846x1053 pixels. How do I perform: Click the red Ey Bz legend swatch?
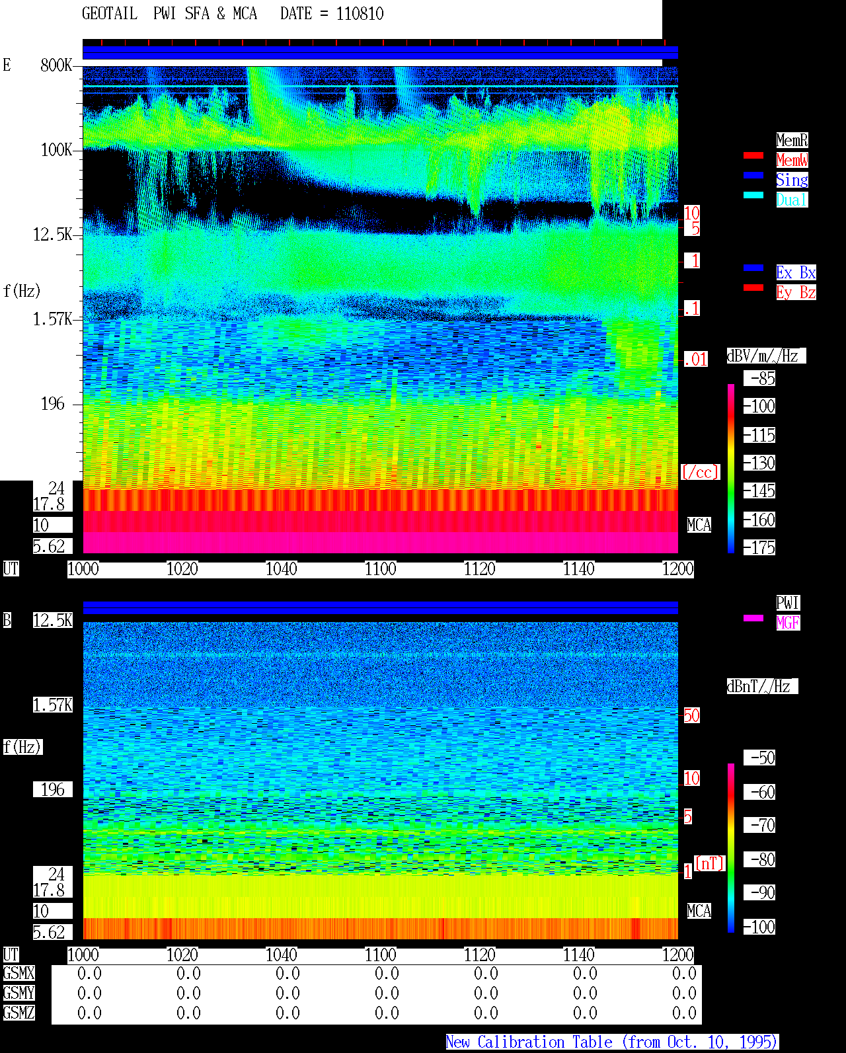pyautogui.click(x=753, y=288)
